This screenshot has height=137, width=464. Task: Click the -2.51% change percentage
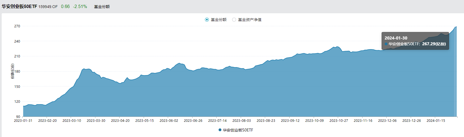pos(80,6)
